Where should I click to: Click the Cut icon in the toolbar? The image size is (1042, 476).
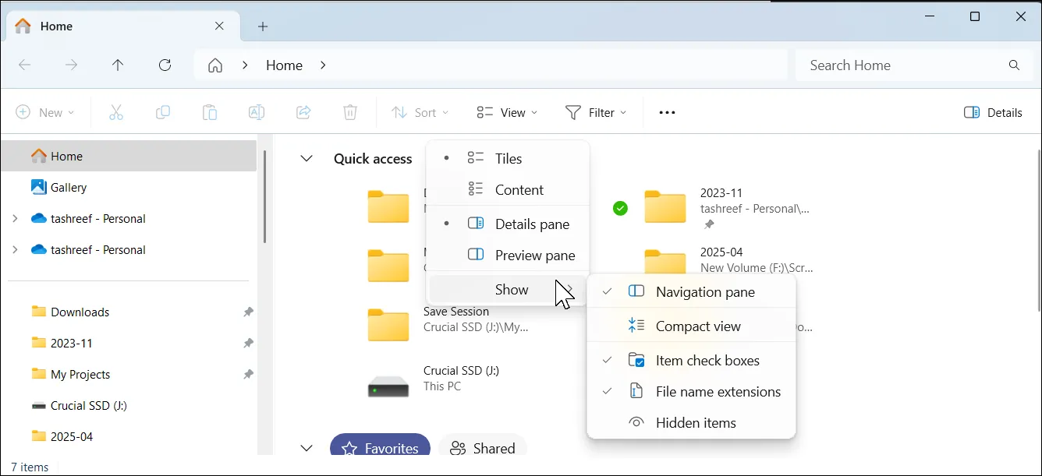click(x=116, y=112)
